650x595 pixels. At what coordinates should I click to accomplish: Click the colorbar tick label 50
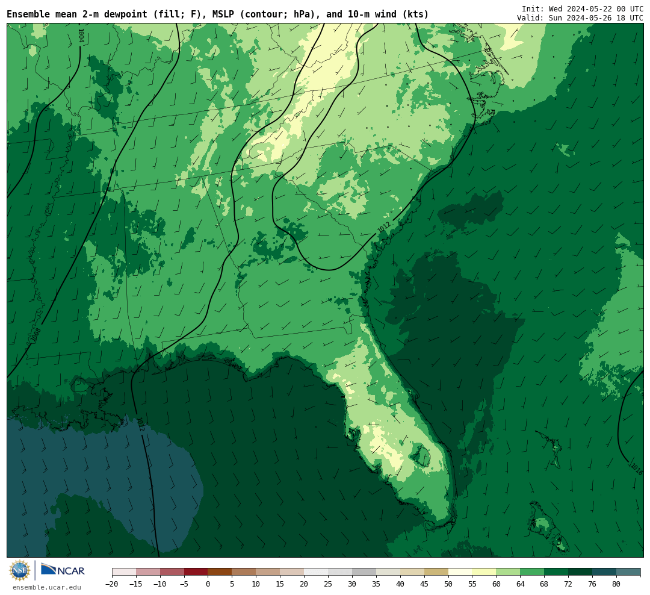pyautogui.click(x=448, y=584)
